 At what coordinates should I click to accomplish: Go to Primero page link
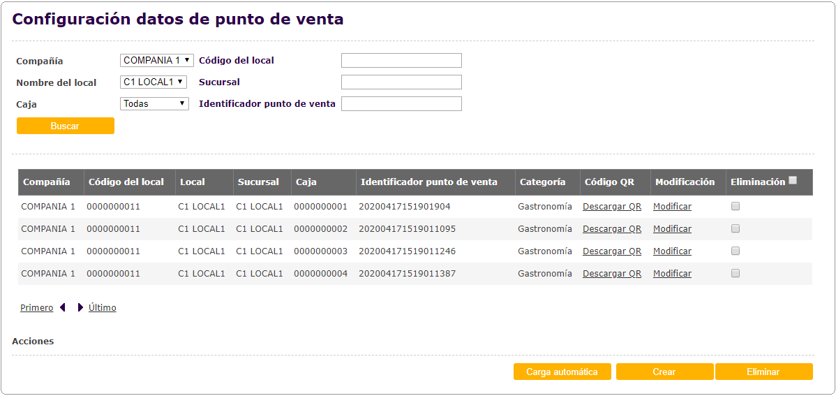(x=37, y=308)
